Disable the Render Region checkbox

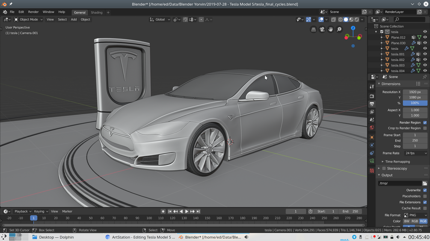pos(425,122)
